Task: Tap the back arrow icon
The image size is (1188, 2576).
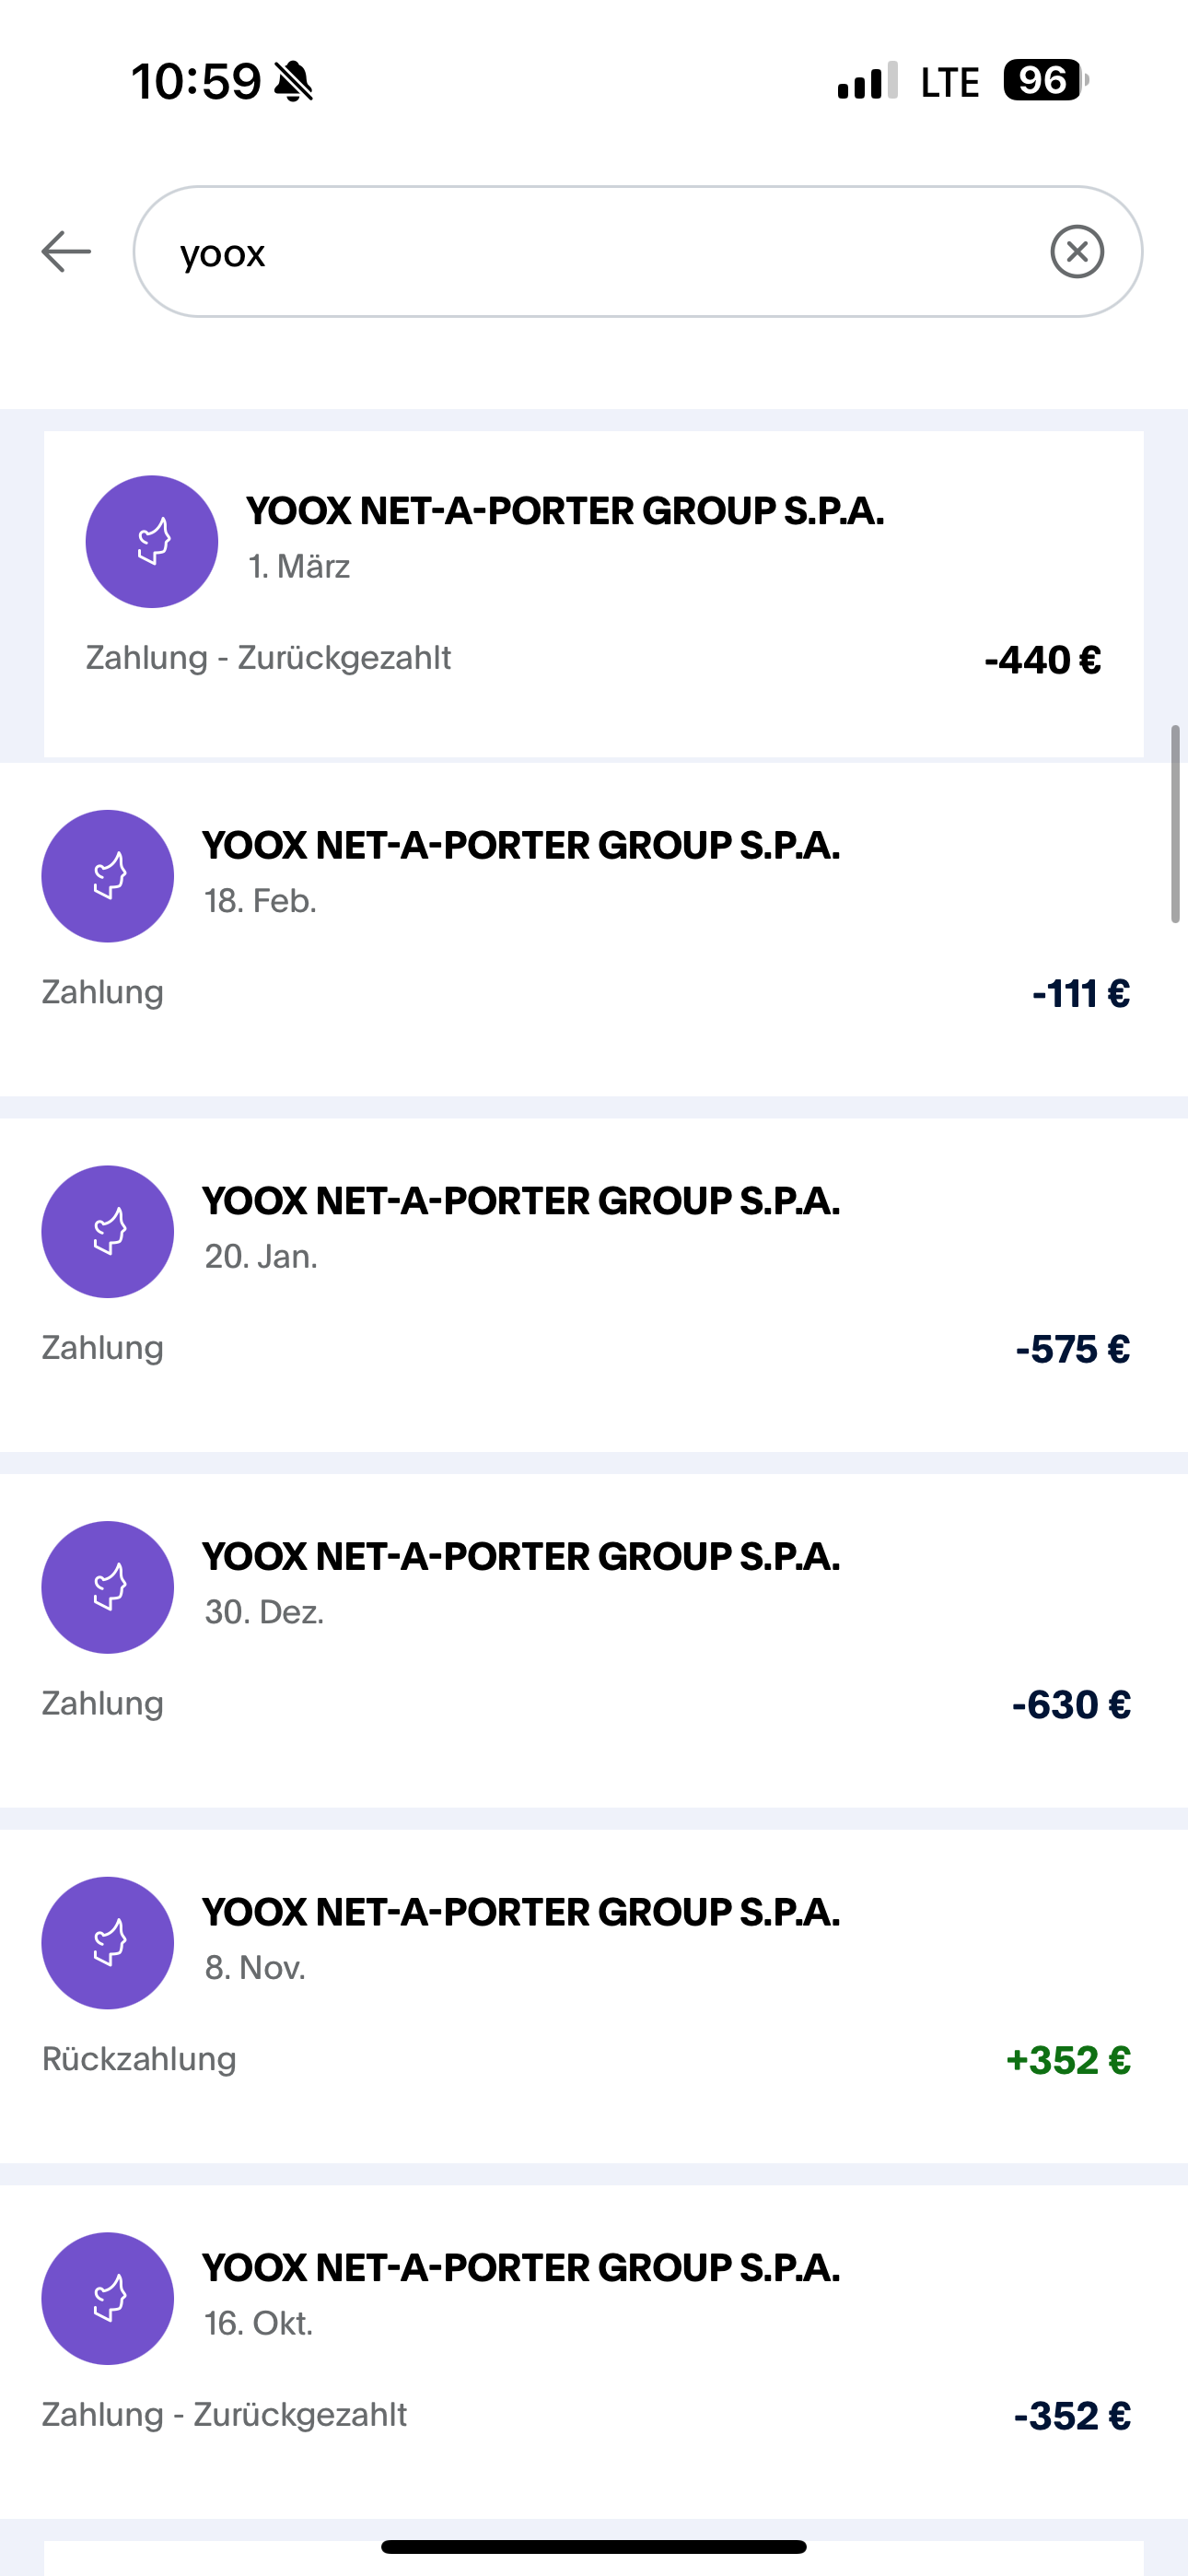Action: coord(66,251)
